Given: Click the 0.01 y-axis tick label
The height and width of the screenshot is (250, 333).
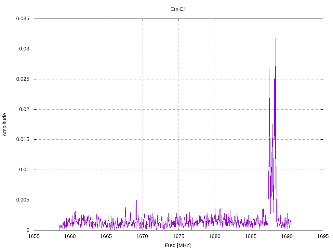Looking at the screenshot, I should point(24,170).
